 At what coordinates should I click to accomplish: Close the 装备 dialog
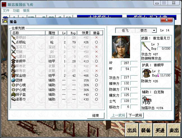167,20
